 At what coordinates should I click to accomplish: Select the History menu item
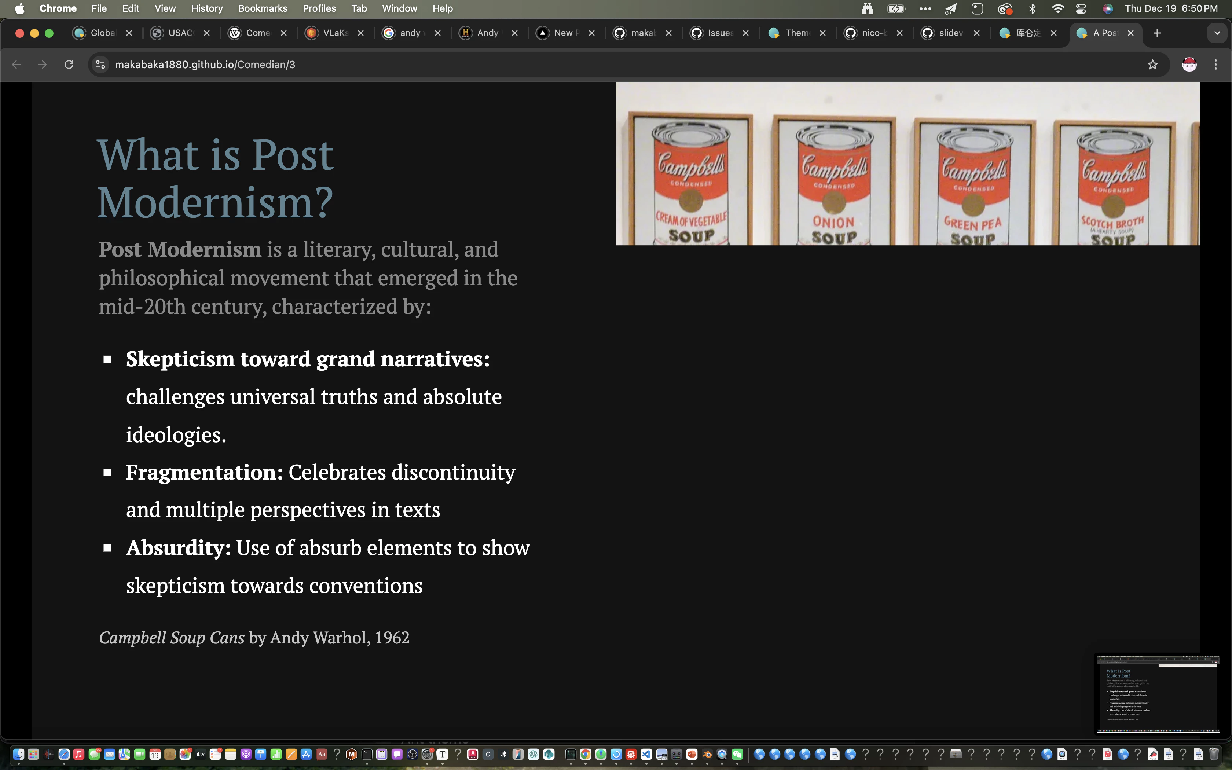pos(207,8)
